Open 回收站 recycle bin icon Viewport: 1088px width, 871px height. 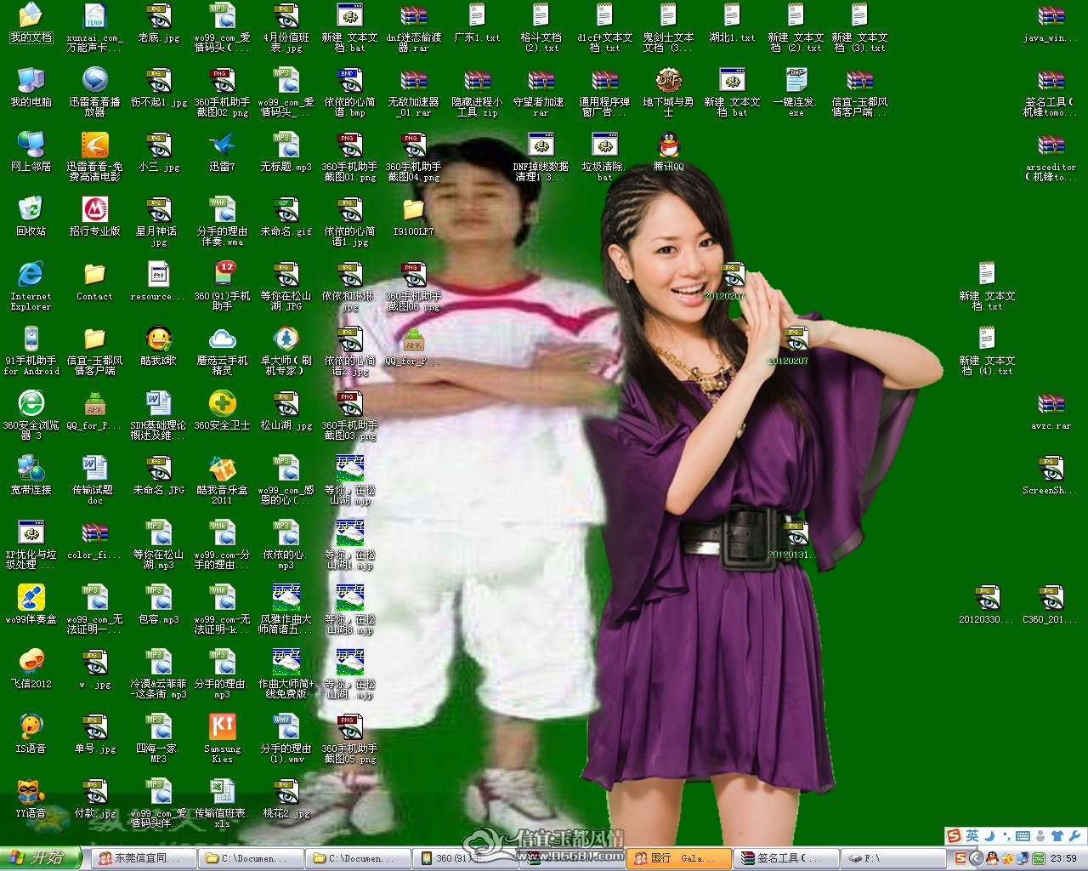31,216
